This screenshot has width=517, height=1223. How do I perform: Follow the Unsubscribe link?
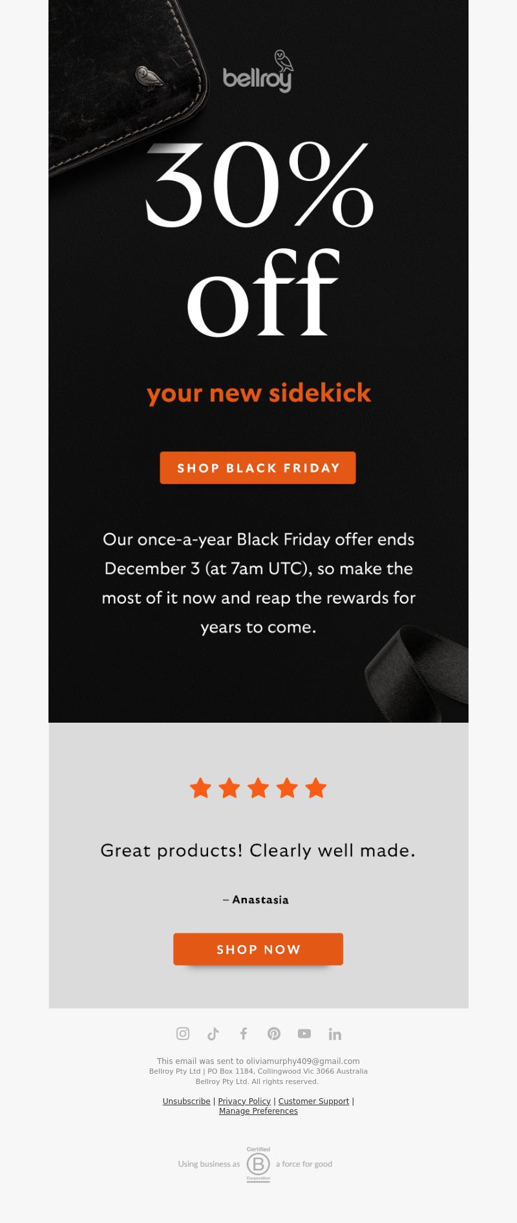pyautogui.click(x=186, y=1101)
